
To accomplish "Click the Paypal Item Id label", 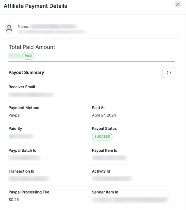I will click(x=105, y=151).
